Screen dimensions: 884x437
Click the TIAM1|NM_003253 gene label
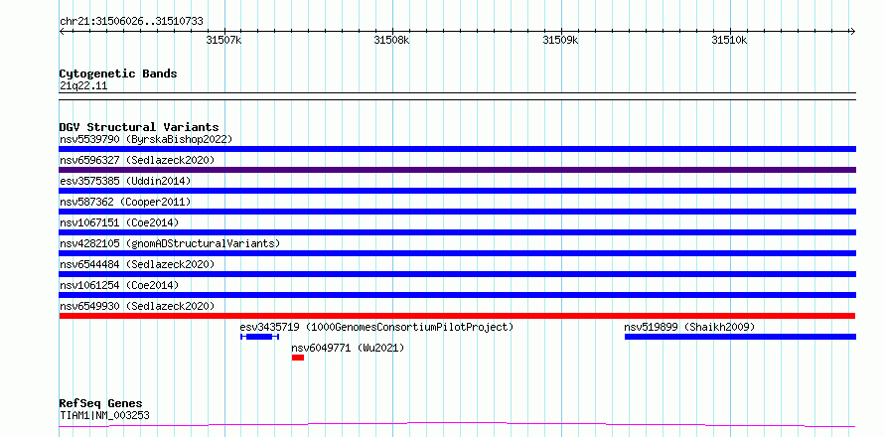tap(104, 415)
